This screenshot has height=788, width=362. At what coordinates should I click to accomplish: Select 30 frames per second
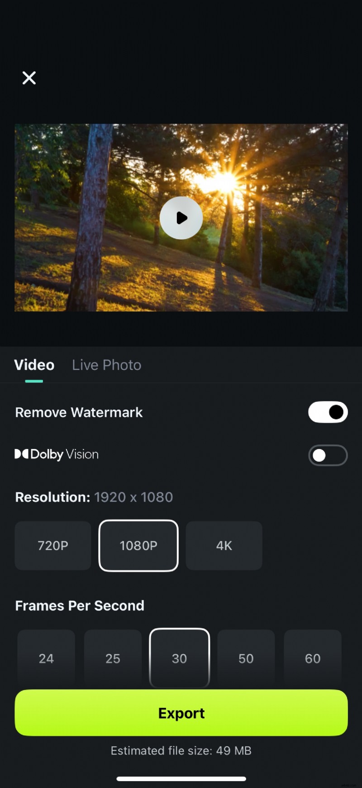pos(179,658)
